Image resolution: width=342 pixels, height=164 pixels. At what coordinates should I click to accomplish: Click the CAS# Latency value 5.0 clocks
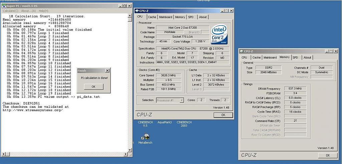pos(295,98)
